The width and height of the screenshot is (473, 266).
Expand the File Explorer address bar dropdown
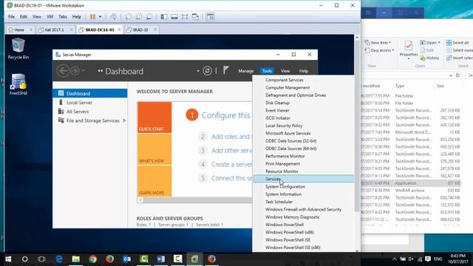(x=450, y=75)
